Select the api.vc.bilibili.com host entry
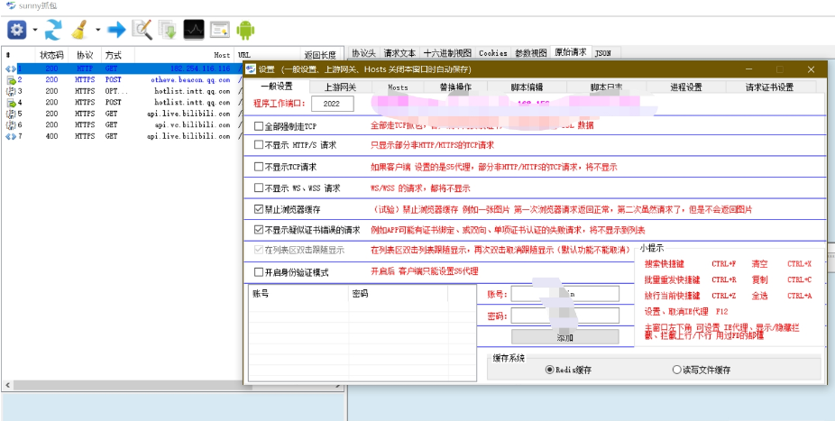Viewport: 835px width, 421px height. click(x=192, y=124)
